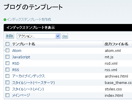This screenshot has height=104, width=132.
Task: Click the ブログのテンプレート page heading
Action: click(x=33, y=7)
